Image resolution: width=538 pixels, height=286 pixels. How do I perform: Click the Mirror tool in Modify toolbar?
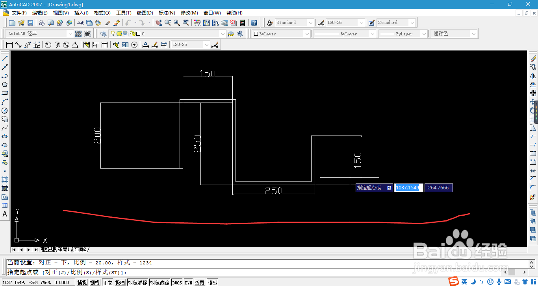tap(533, 76)
